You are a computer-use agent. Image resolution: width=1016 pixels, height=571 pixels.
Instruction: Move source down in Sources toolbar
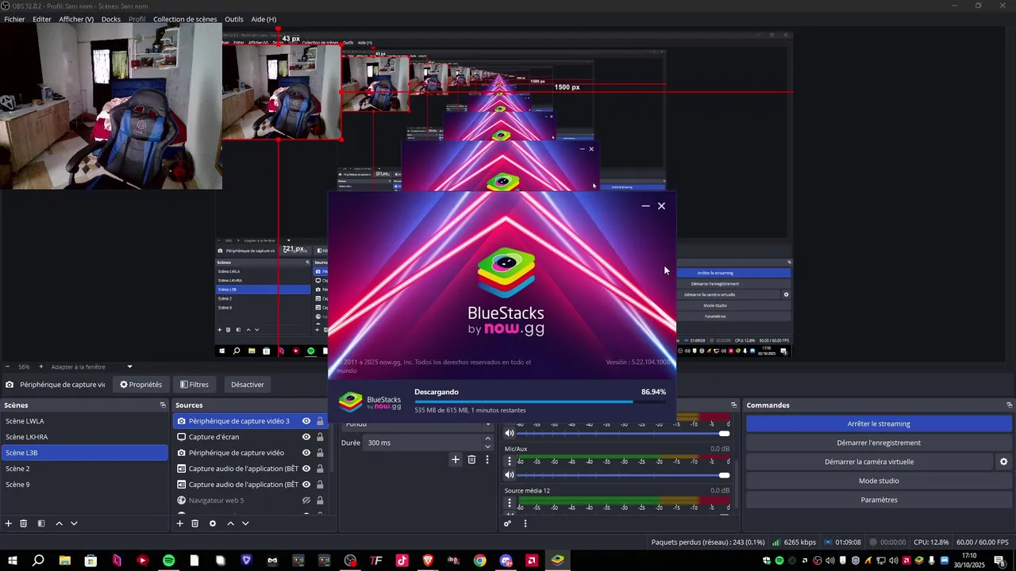(x=245, y=523)
